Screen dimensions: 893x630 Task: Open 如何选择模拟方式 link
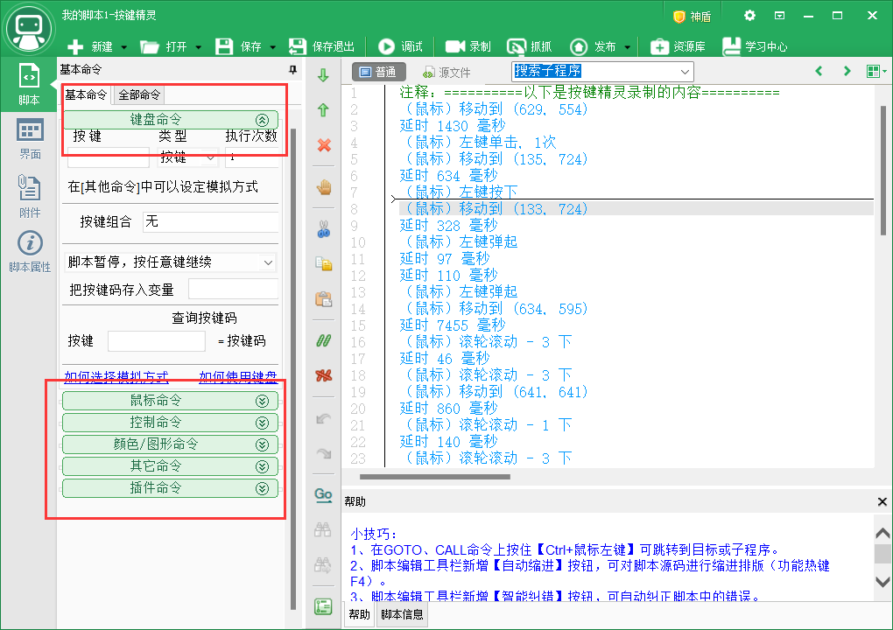116,377
